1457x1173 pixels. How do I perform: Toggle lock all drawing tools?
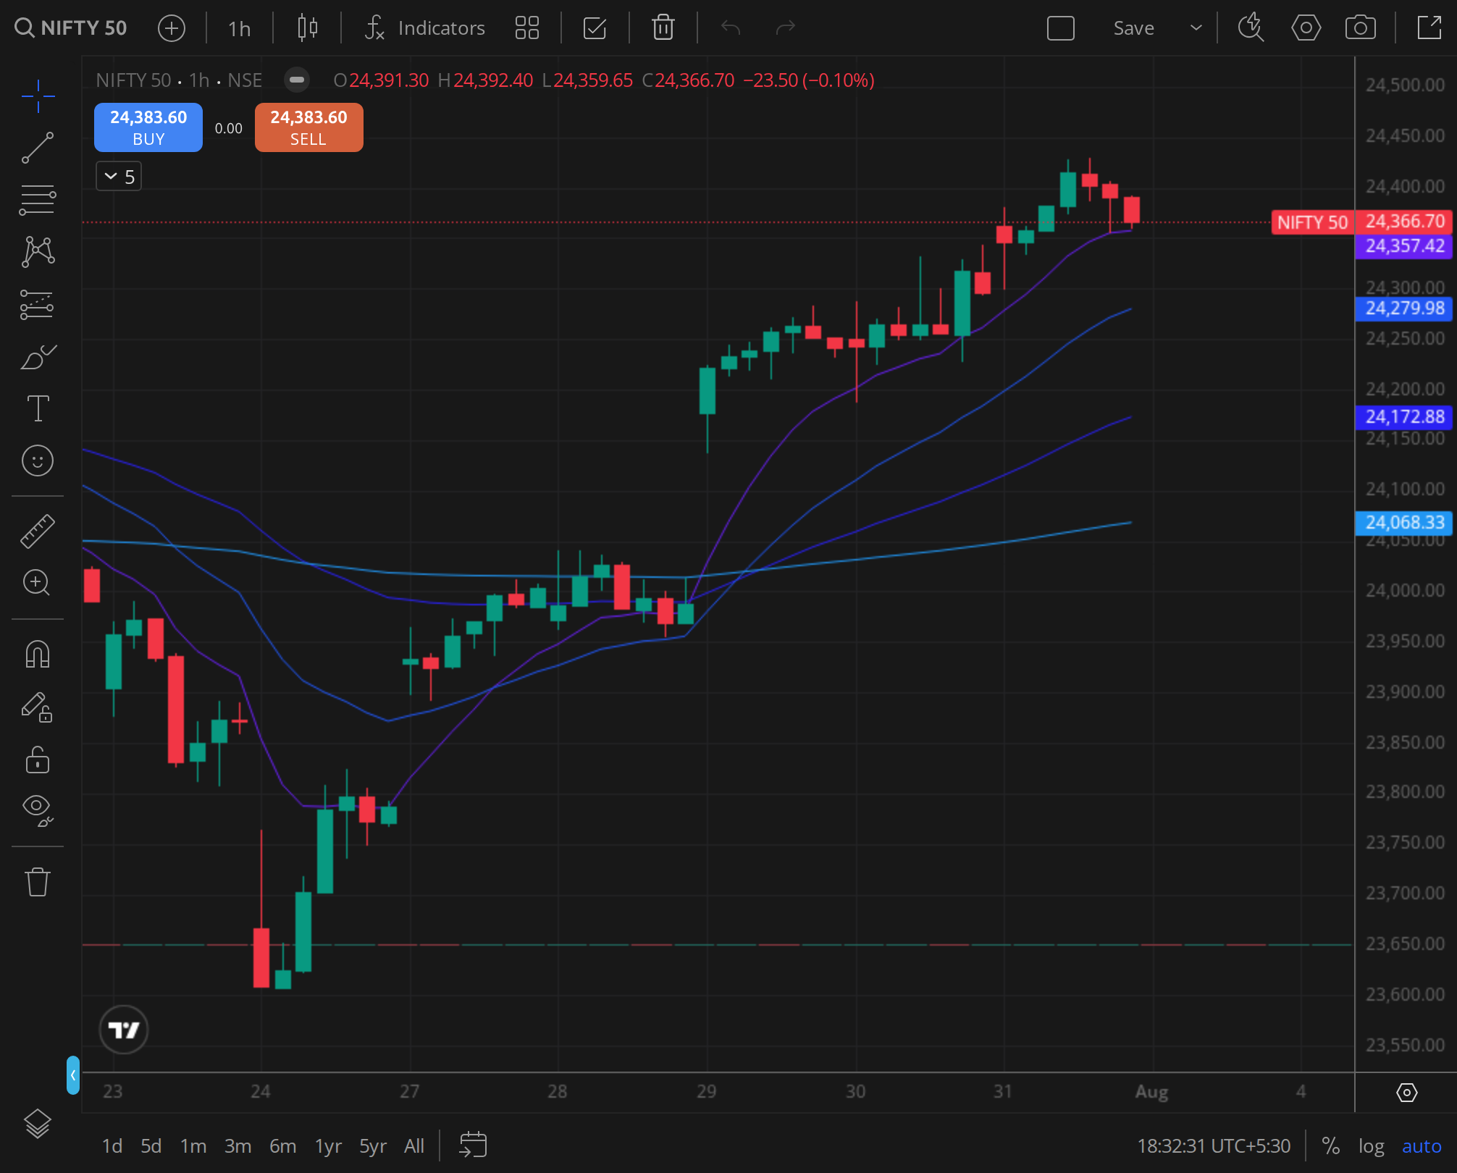pyautogui.click(x=38, y=760)
